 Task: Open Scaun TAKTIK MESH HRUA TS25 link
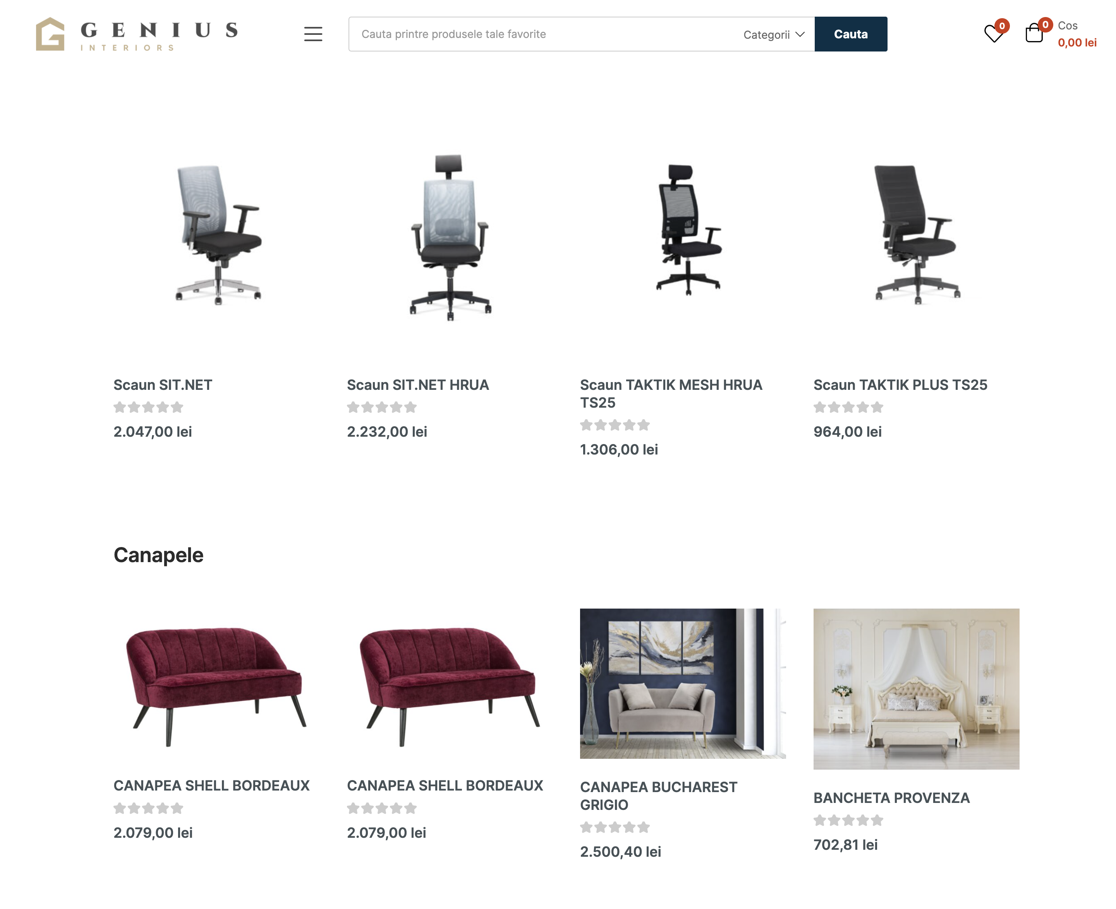click(x=671, y=394)
